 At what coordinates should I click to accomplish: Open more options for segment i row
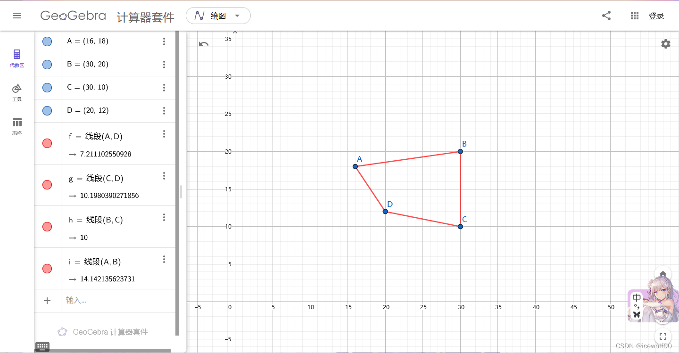(x=164, y=259)
